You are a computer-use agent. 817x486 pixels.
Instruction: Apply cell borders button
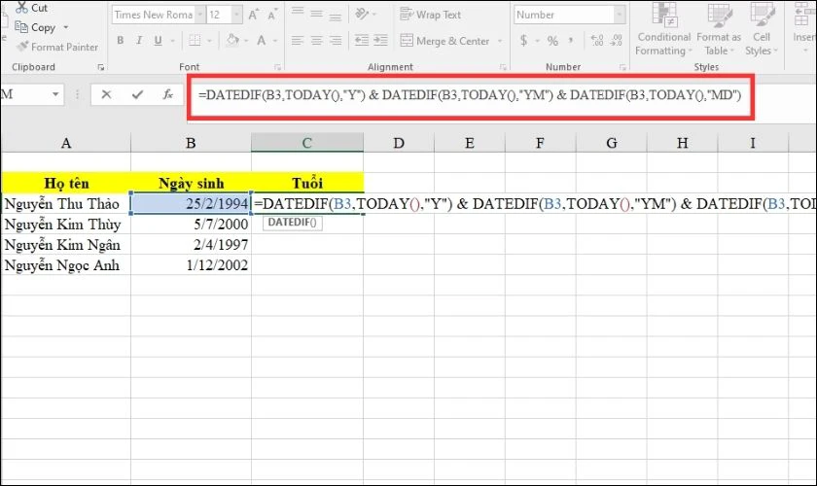tap(195, 40)
